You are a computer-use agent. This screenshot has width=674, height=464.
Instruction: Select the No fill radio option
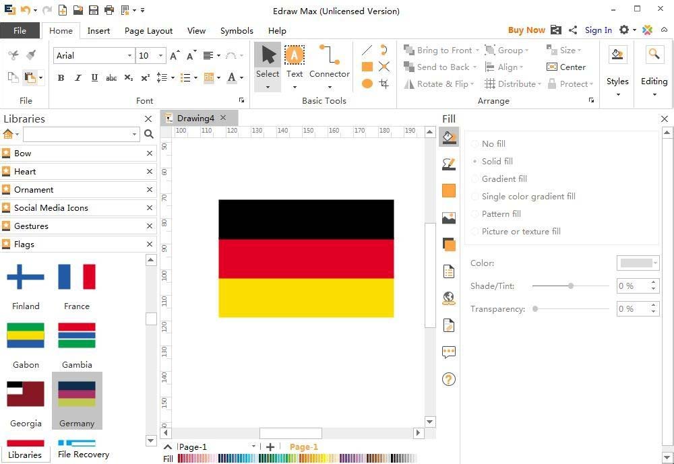475,144
